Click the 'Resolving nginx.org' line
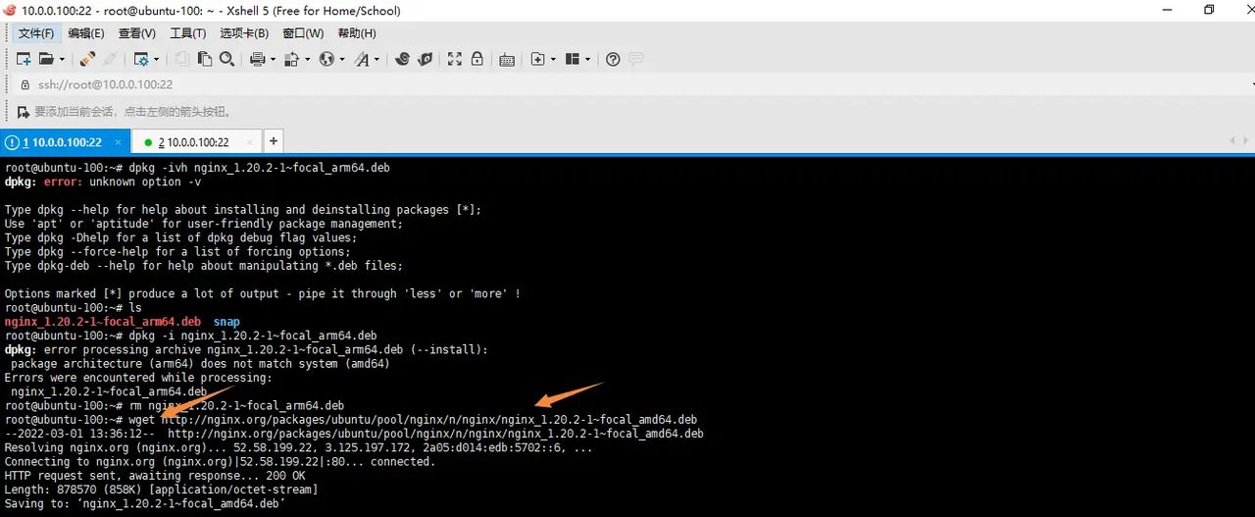Viewport: 1255px width, 517px height. 298,447
